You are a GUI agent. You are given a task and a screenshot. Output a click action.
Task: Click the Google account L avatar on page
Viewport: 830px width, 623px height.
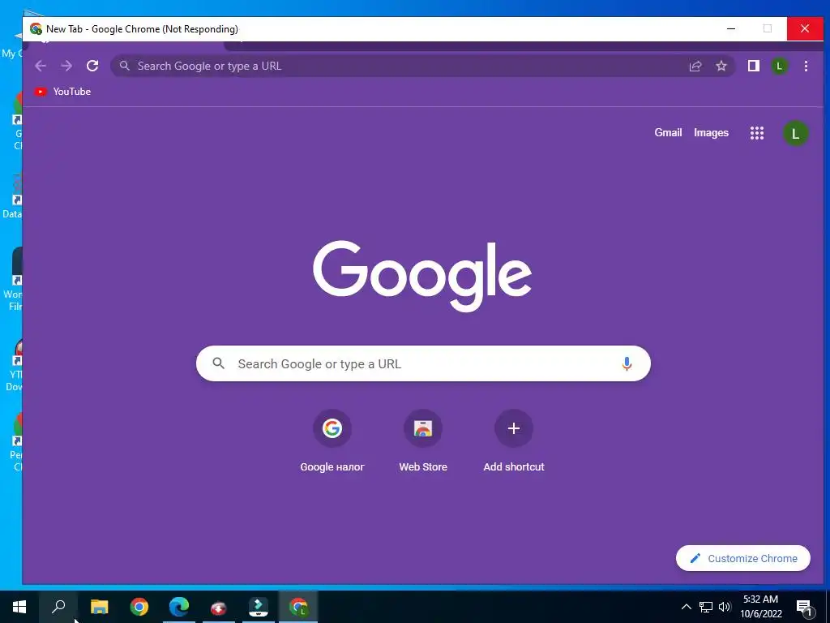795,134
